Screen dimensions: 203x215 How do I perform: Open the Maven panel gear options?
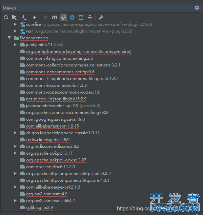click(x=197, y=8)
